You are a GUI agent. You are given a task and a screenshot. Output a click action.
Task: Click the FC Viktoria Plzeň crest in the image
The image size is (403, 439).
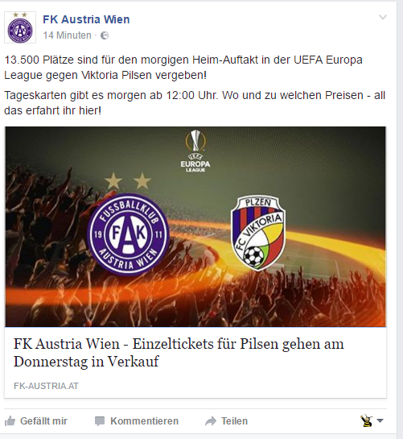258,234
